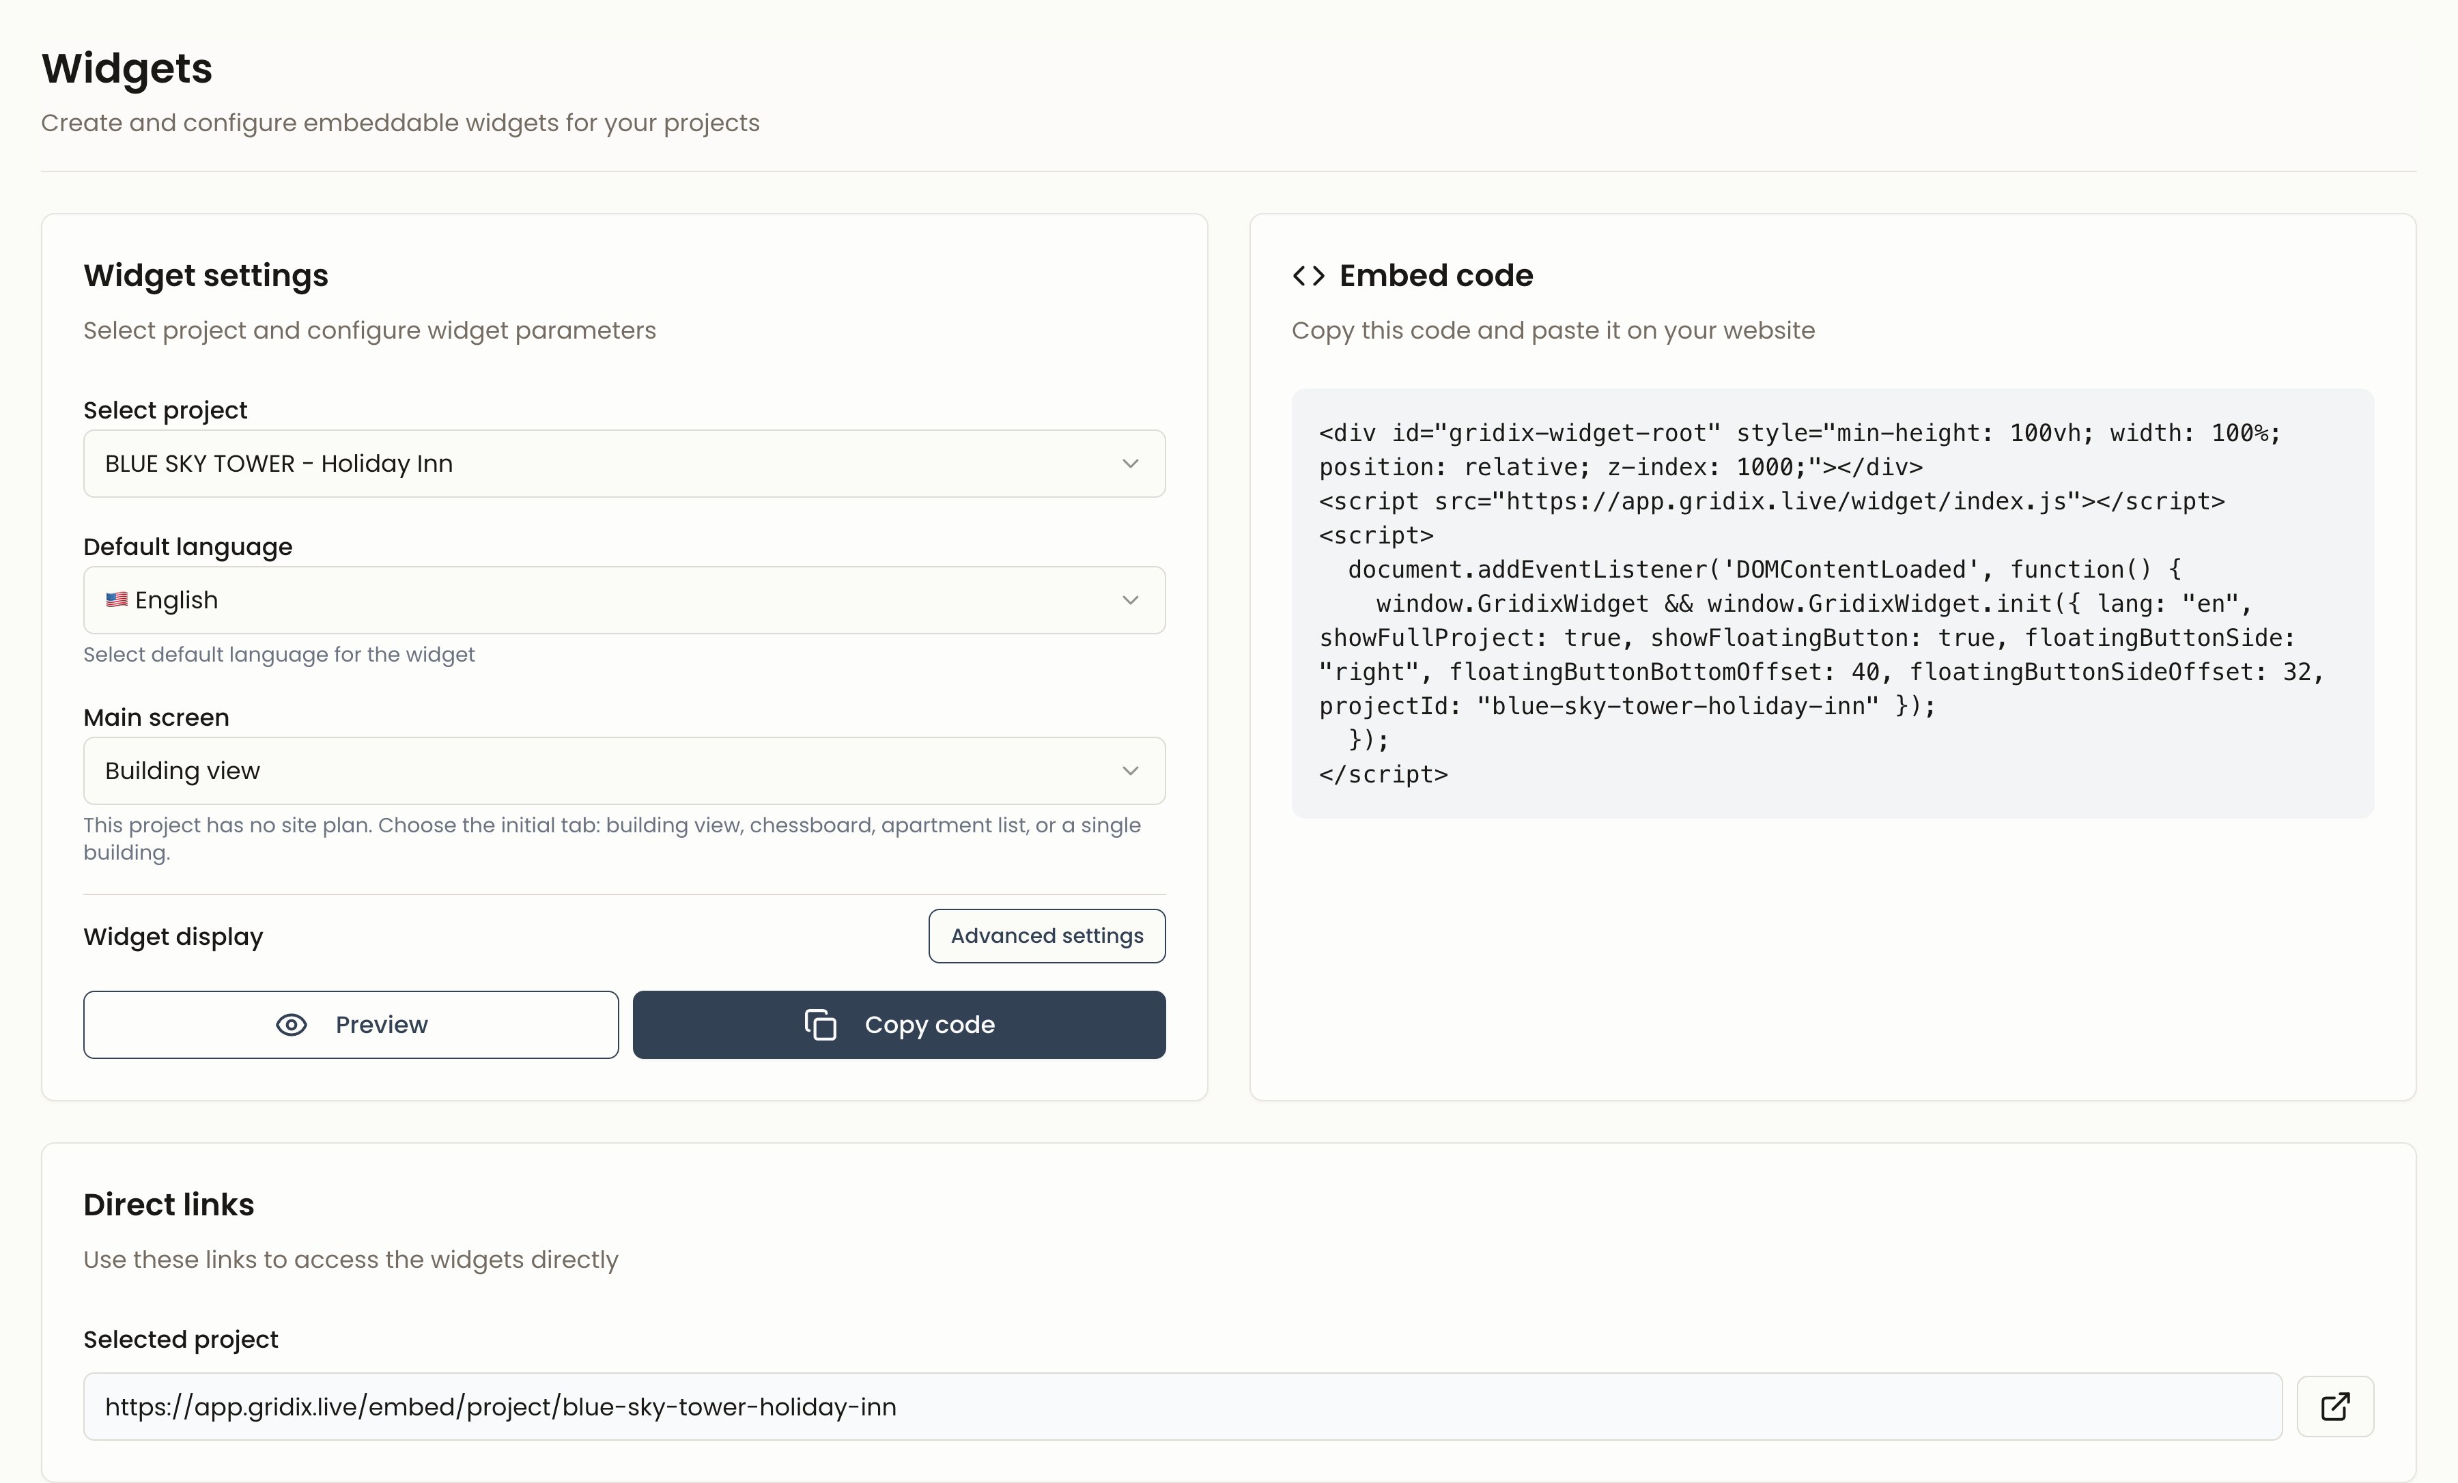This screenshot has height=1483, width=2458.
Task: Open the Building view dropdown
Action: [x=625, y=771]
